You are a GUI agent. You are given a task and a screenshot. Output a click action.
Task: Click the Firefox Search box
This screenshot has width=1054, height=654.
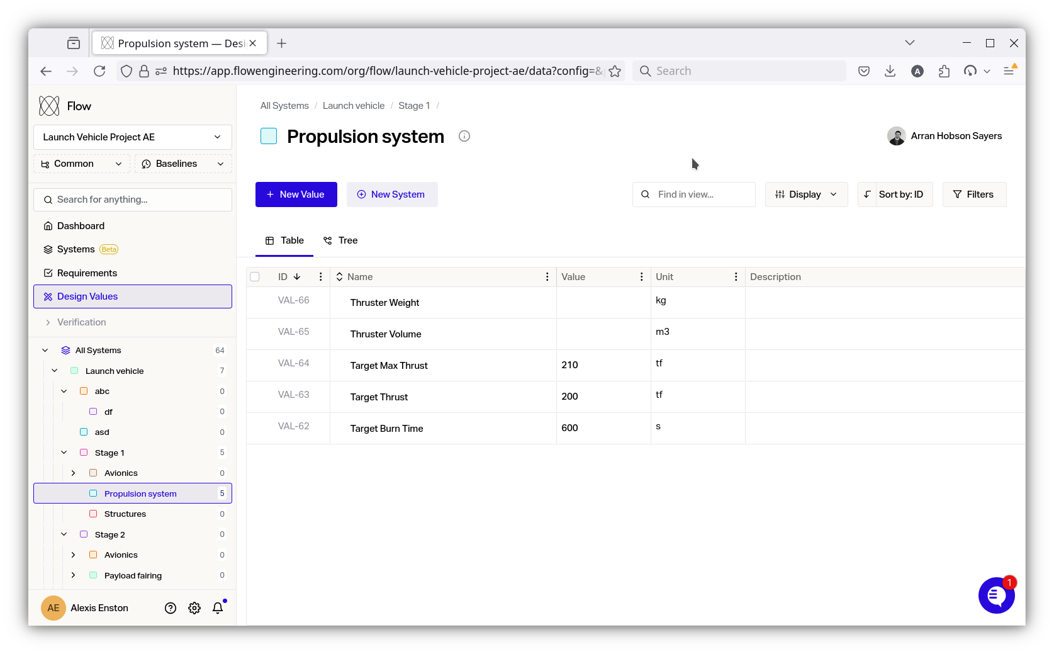click(x=739, y=71)
